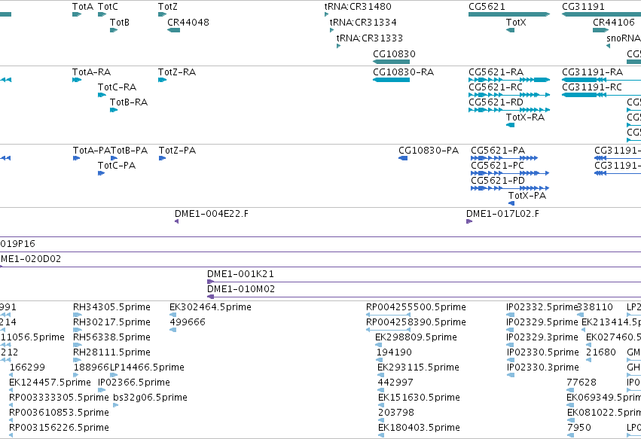Screen dimensions: 641x439
Task: Click EST EK298809.5prime
Action: tap(379, 345)
